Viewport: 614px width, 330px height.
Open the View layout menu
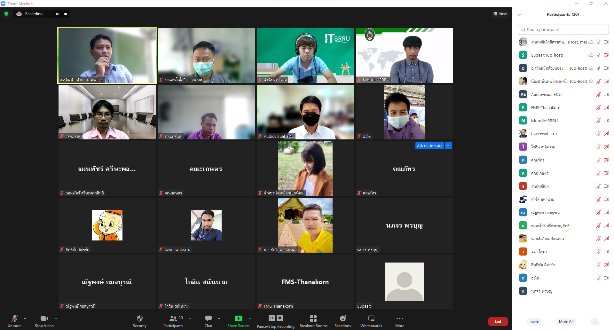coord(500,14)
